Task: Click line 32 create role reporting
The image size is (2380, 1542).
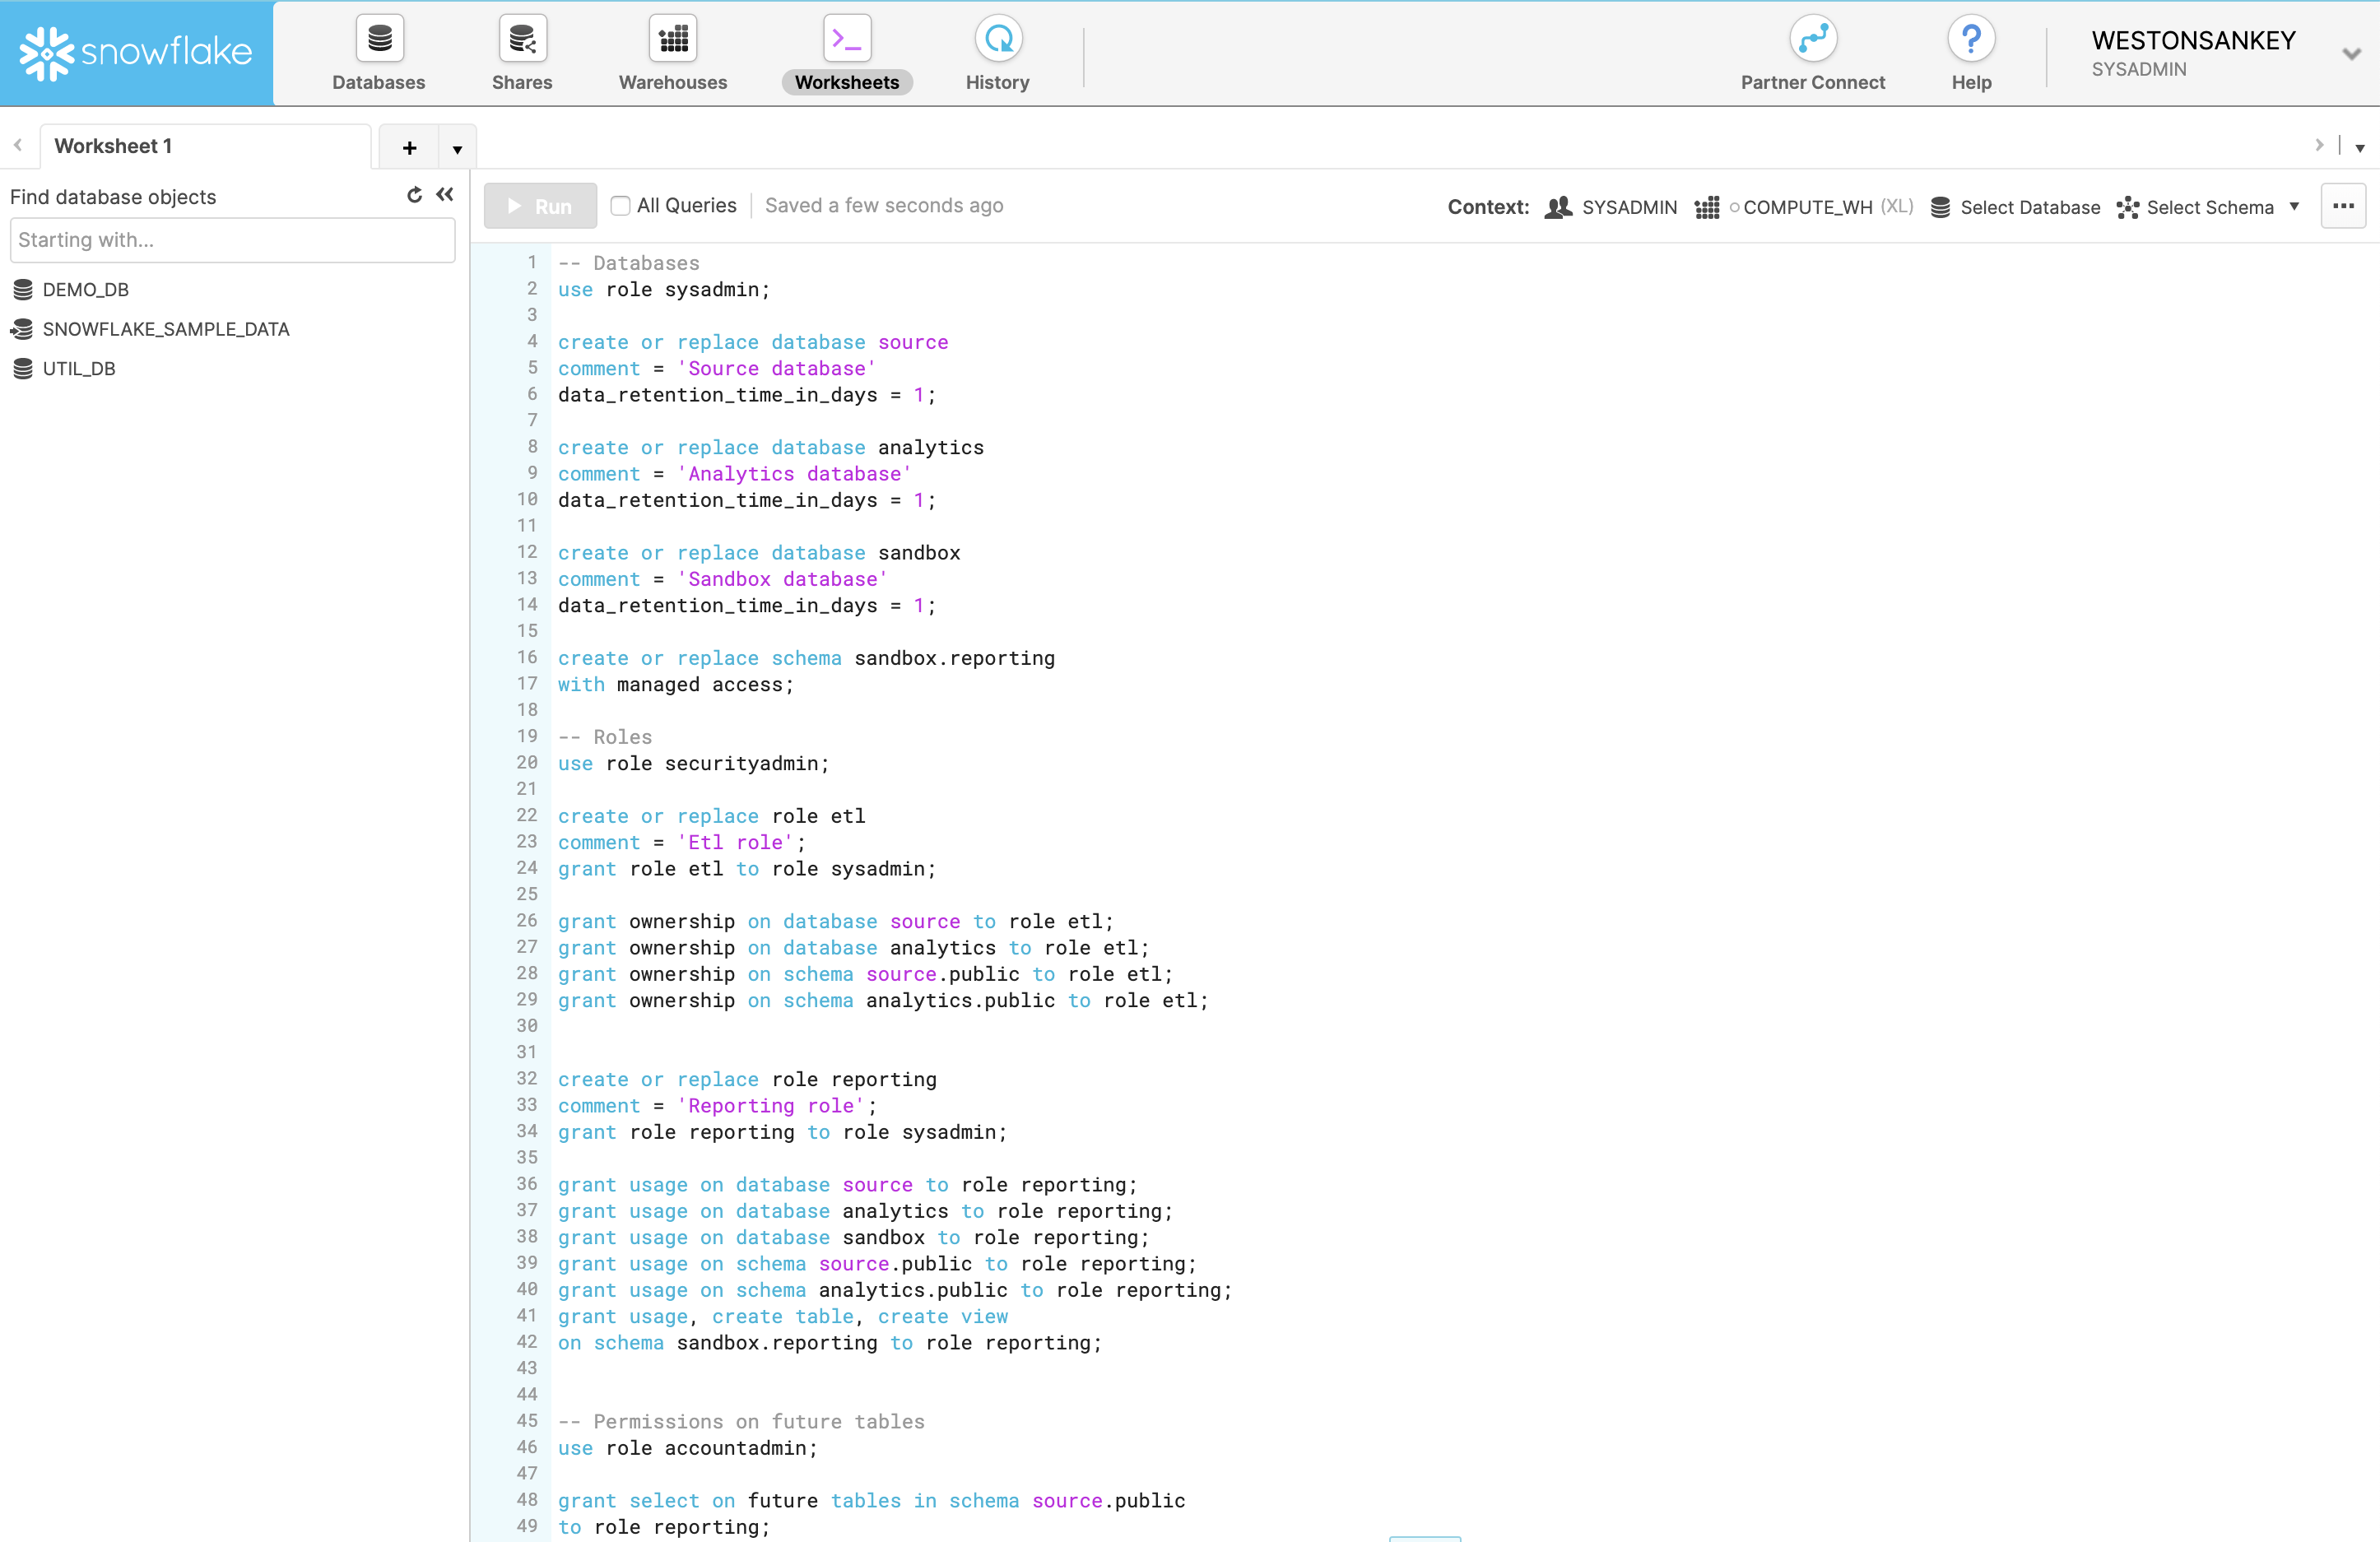Action: coord(747,1080)
